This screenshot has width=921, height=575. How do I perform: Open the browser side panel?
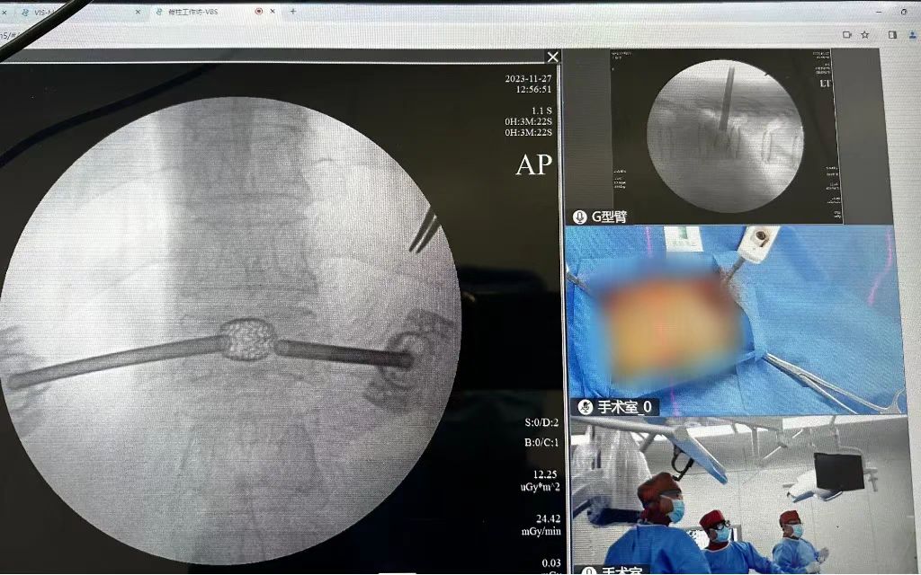(892, 35)
